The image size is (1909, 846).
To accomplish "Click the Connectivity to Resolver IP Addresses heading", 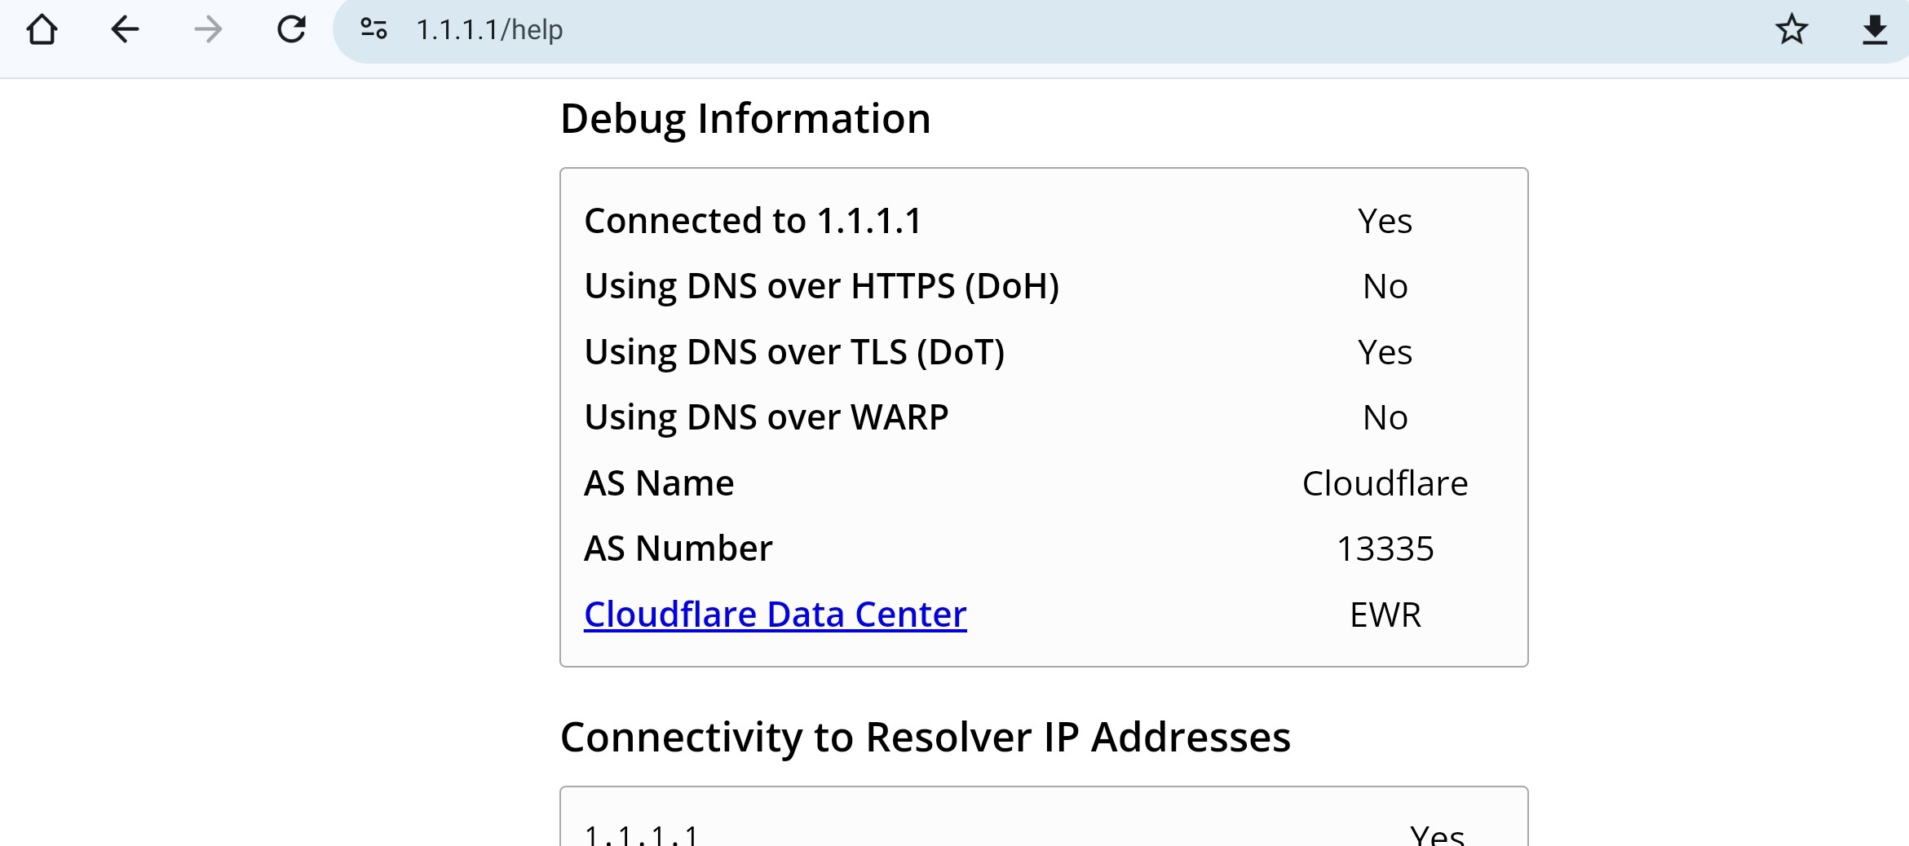I will 926,738.
